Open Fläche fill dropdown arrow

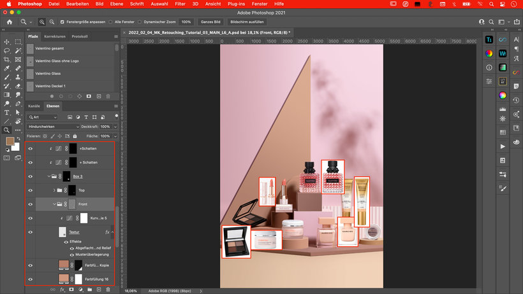coord(115,136)
